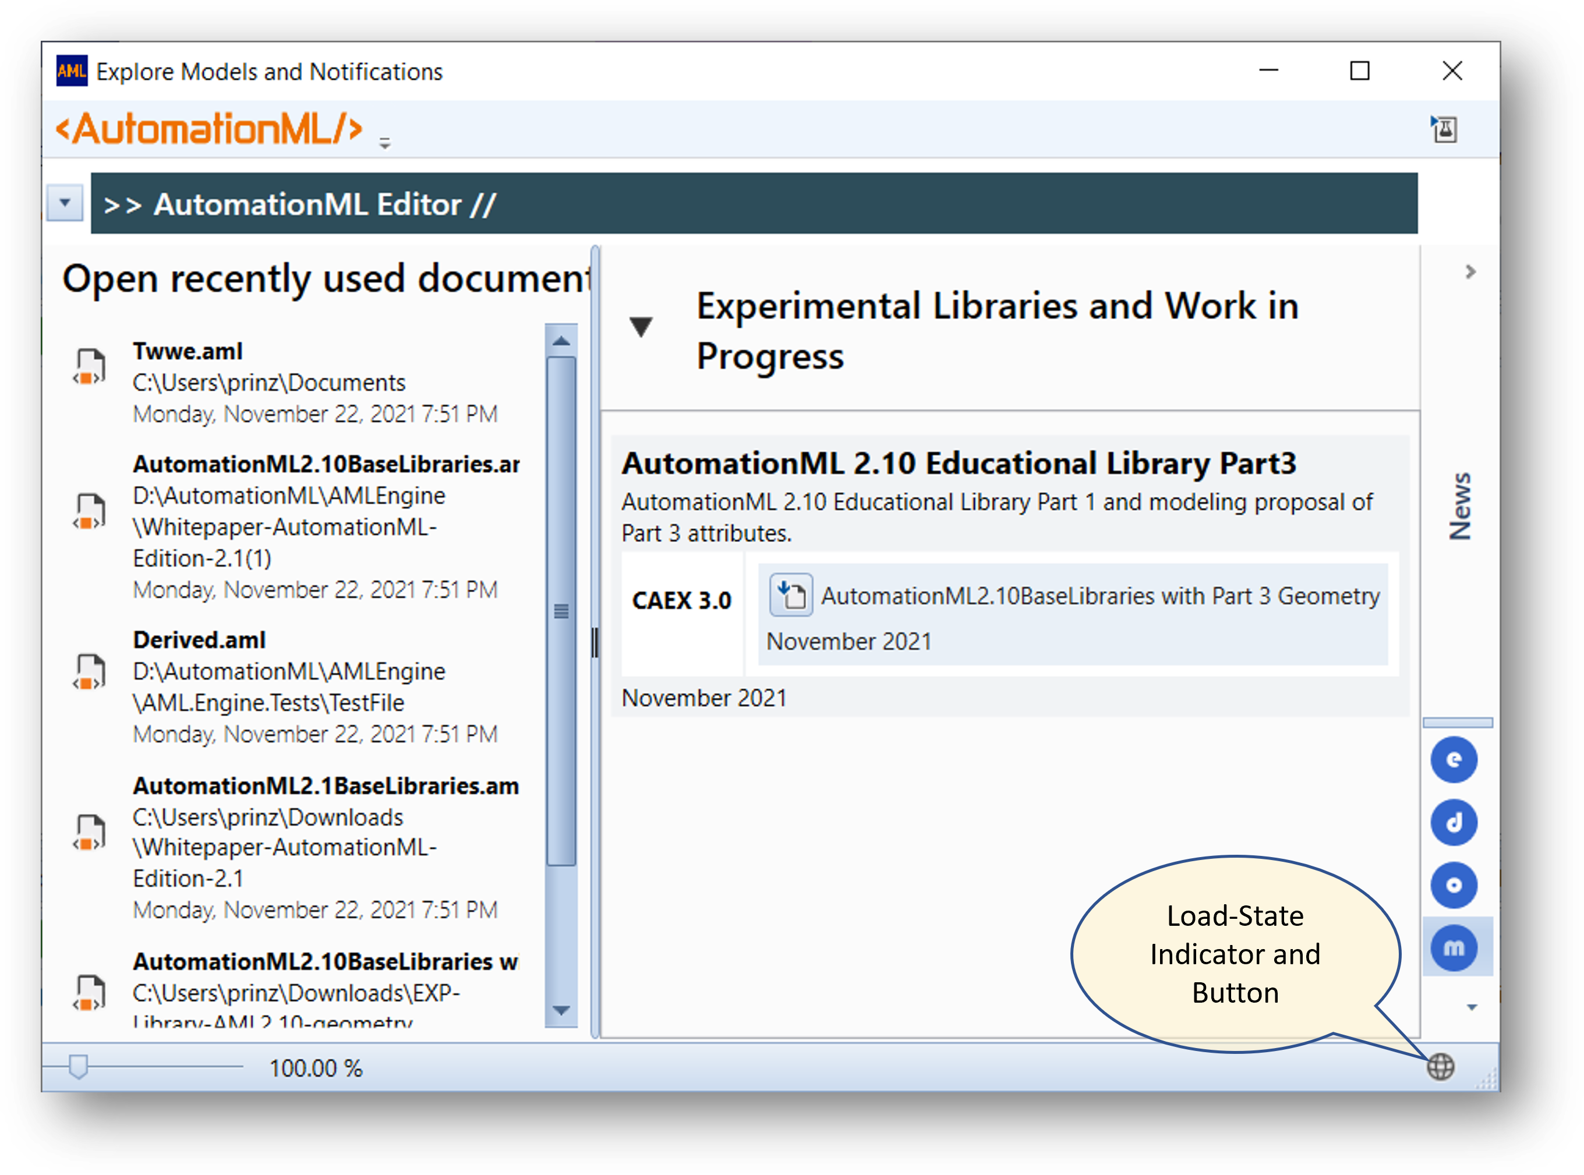Click file icon next to AMLEngine Whitepaper entry
The image size is (1584, 1175).
pyautogui.click(x=89, y=512)
